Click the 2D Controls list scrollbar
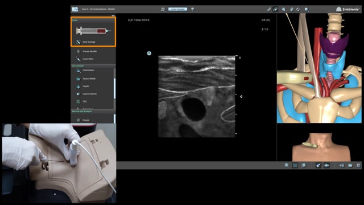Screen dimensions: 364x205 [114, 88]
